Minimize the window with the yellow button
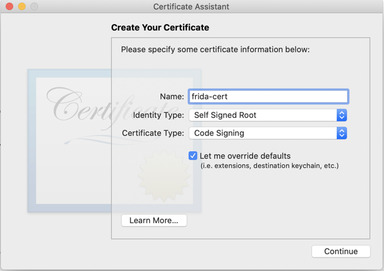The width and height of the screenshot is (384, 271). point(22,7)
